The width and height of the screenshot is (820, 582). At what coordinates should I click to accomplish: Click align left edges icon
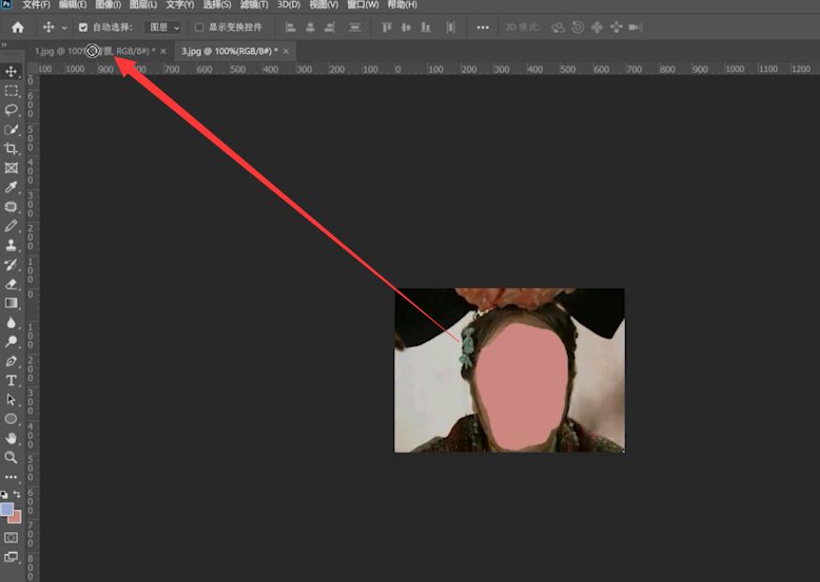(290, 27)
